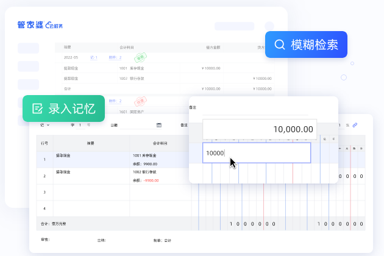Click the 出纳 label at form bottom
The width and height of the screenshot is (384, 256).
[x=102, y=240]
